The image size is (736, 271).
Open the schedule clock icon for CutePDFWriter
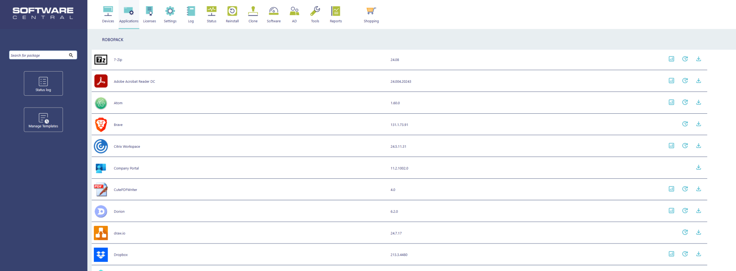point(685,189)
